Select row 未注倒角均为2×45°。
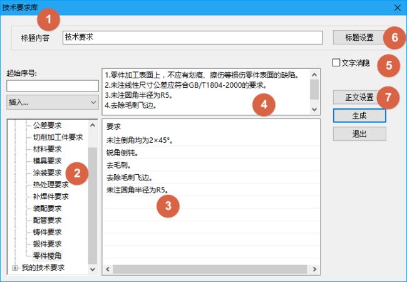This screenshot has width=407, height=282. [211, 140]
